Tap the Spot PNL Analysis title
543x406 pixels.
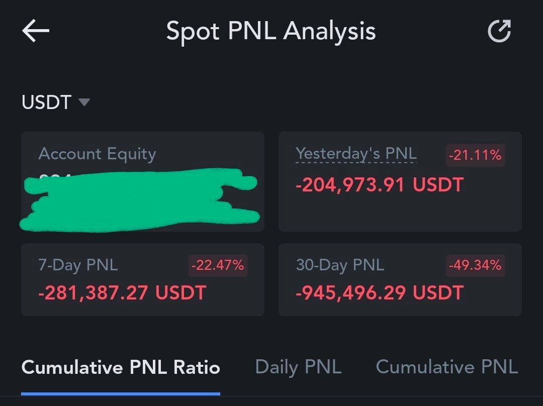tap(271, 32)
